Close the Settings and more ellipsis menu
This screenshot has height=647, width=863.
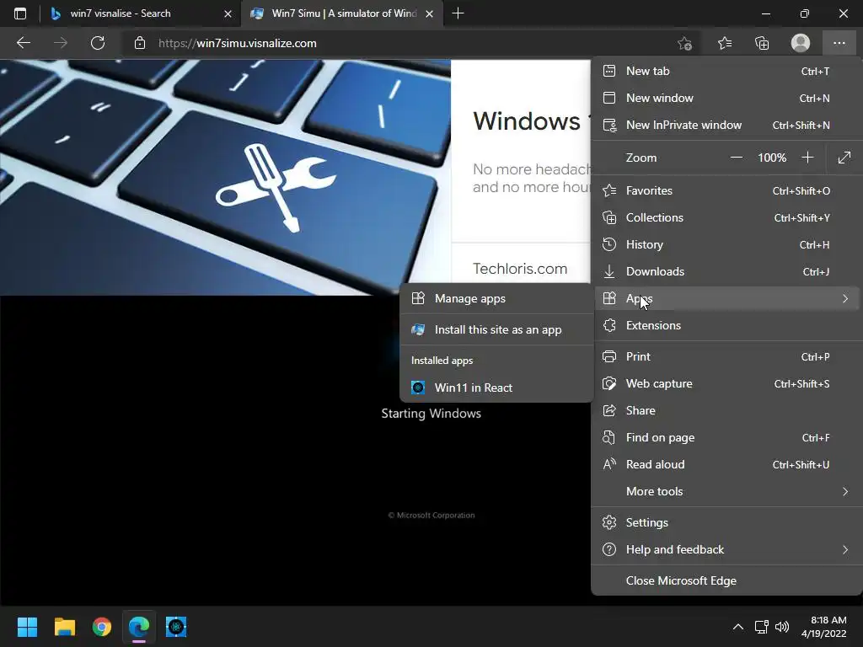[x=839, y=43]
